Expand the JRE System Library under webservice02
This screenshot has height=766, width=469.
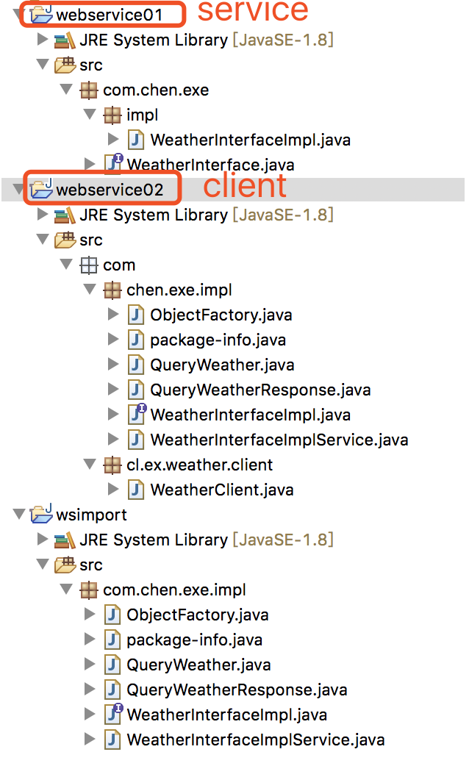point(42,215)
